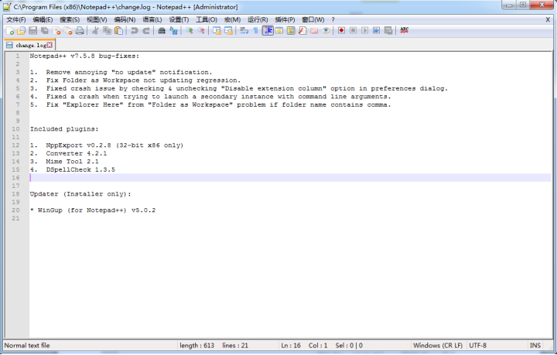Open the 设置(T) menu
The image size is (557, 355).
(x=179, y=19)
